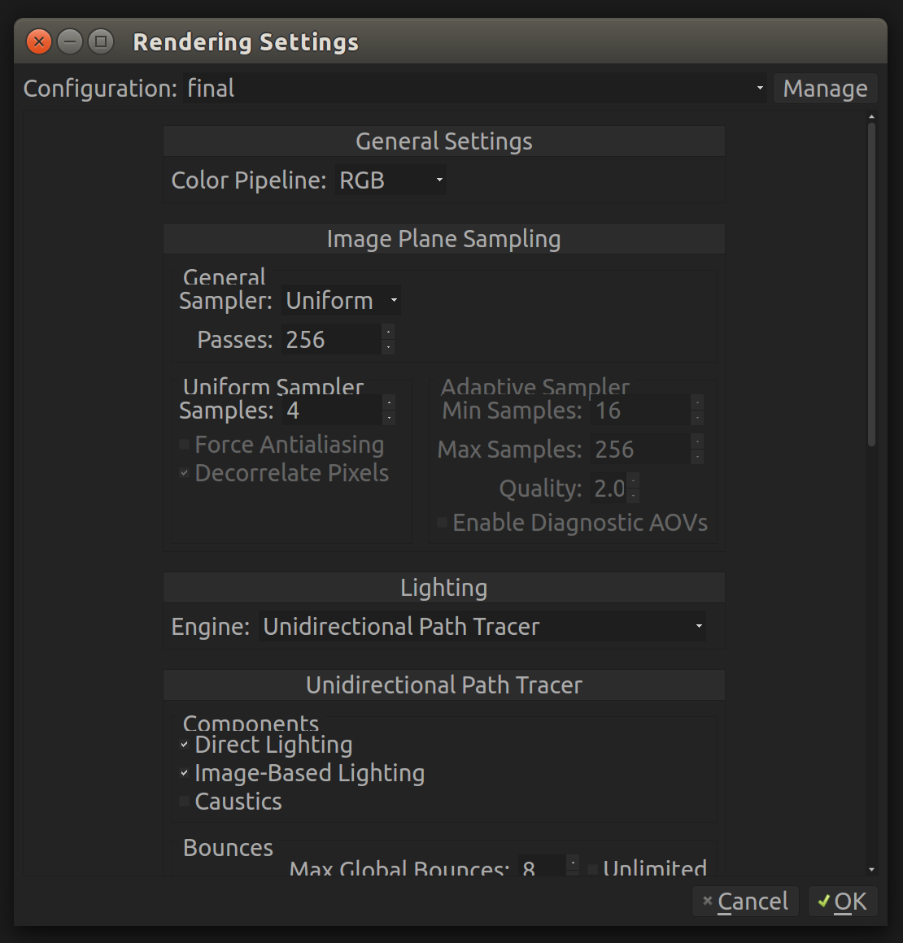
Task: Enable Force Antialiasing
Action: (184, 444)
